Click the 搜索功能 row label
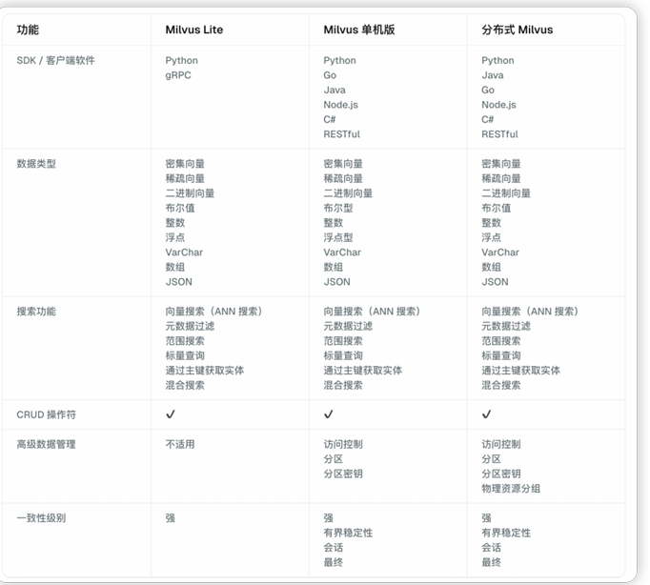This screenshot has width=650, height=585. (36, 312)
